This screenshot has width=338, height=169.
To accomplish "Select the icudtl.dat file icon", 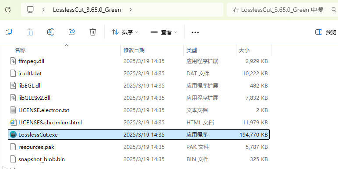I will 13,73.
